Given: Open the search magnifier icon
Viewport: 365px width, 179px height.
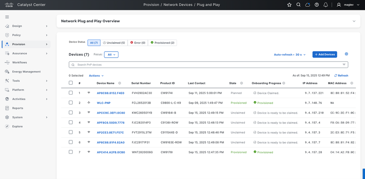Looking at the screenshot, I should [x=299, y=5].
